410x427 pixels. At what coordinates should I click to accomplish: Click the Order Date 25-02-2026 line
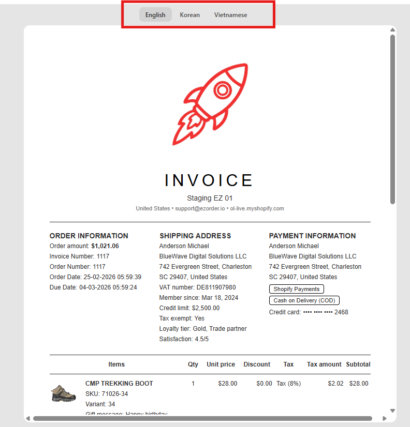point(95,277)
